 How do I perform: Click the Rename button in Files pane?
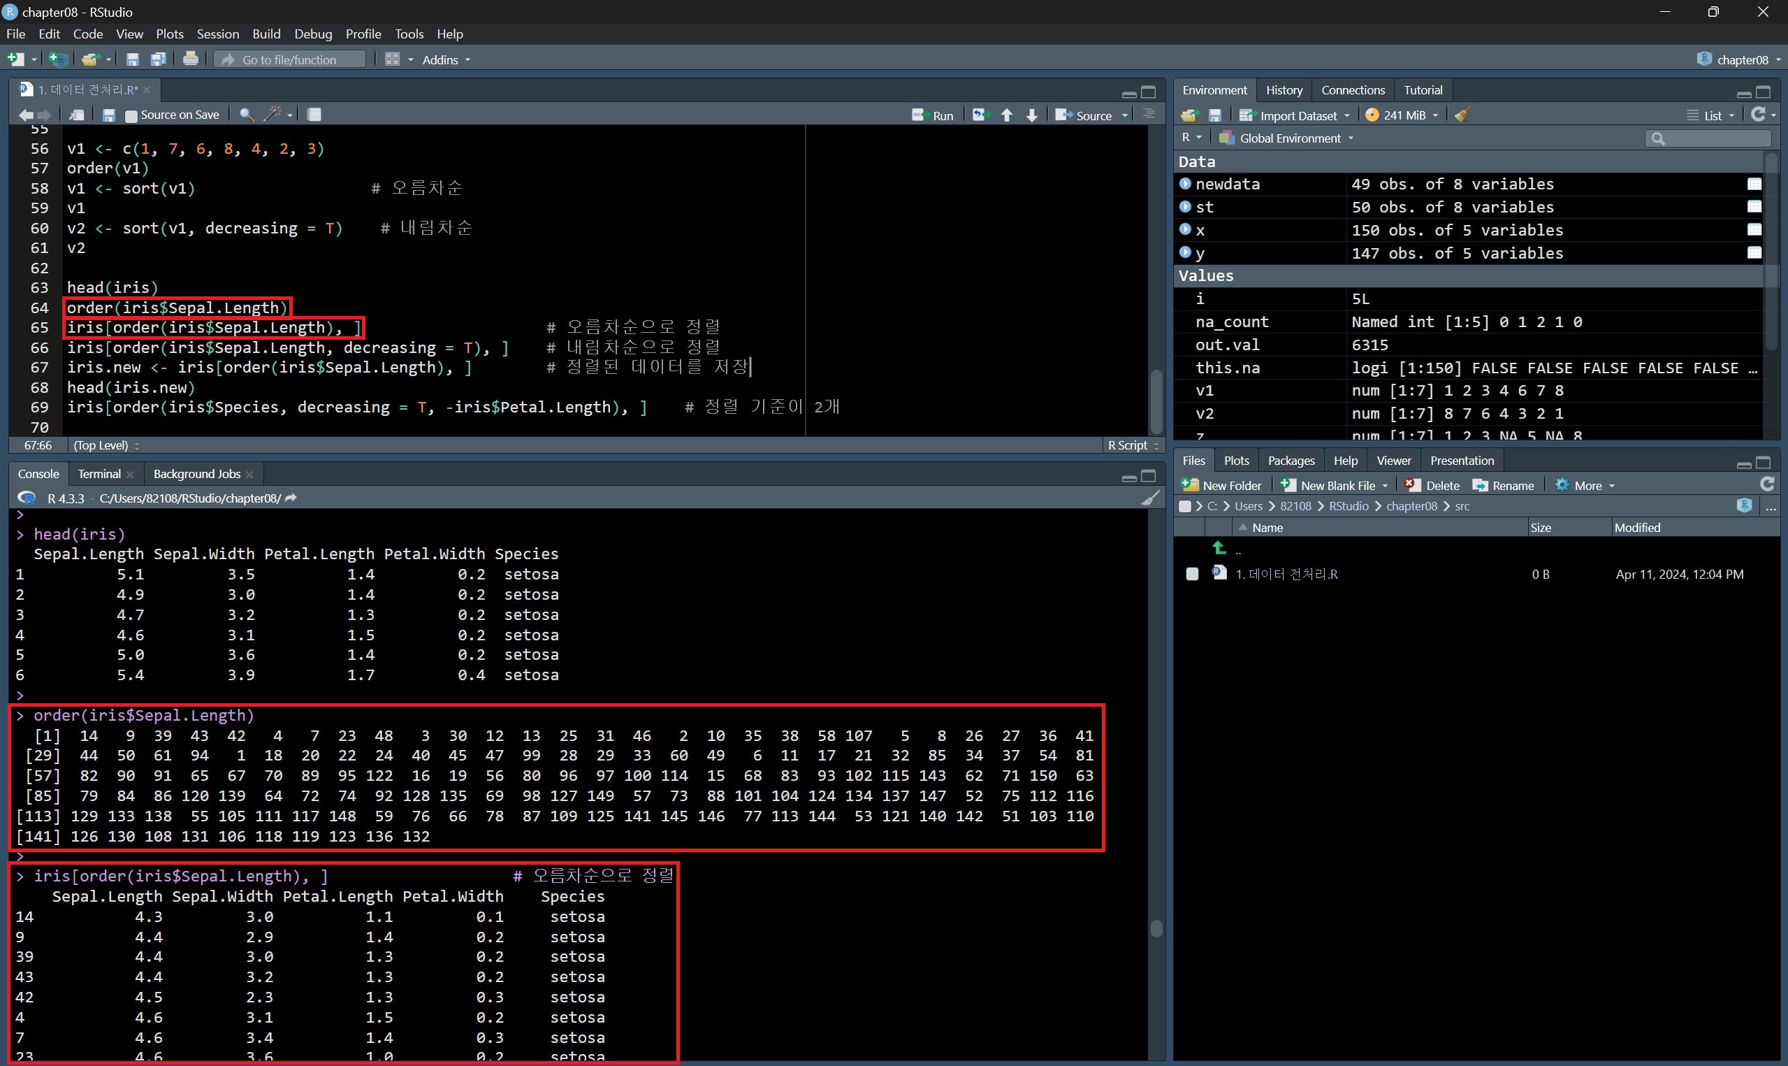1504,486
